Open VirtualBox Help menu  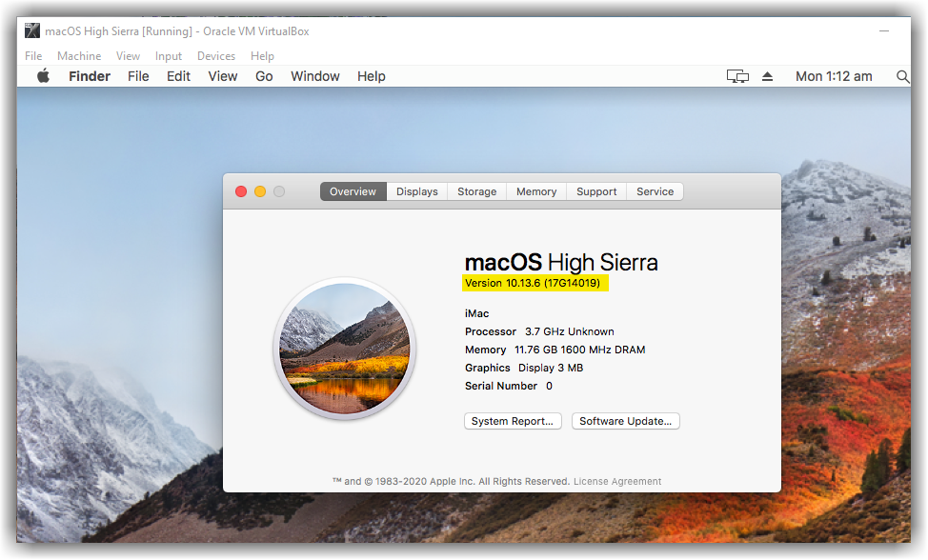(262, 55)
